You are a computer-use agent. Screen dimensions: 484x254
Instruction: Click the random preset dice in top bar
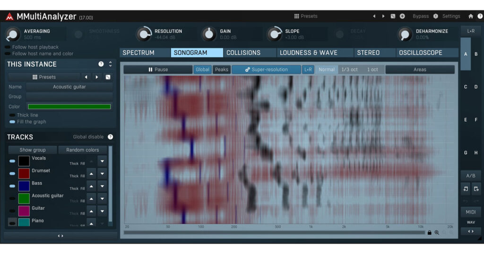pos(393,16)
